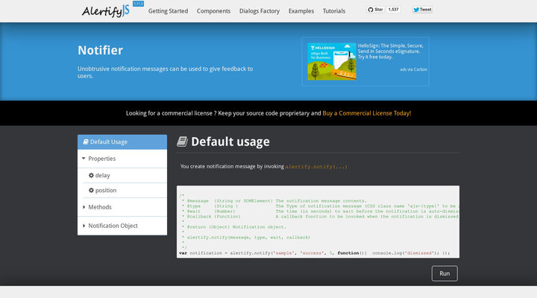Click the Properties sidebar label

(x=101, y=159)
